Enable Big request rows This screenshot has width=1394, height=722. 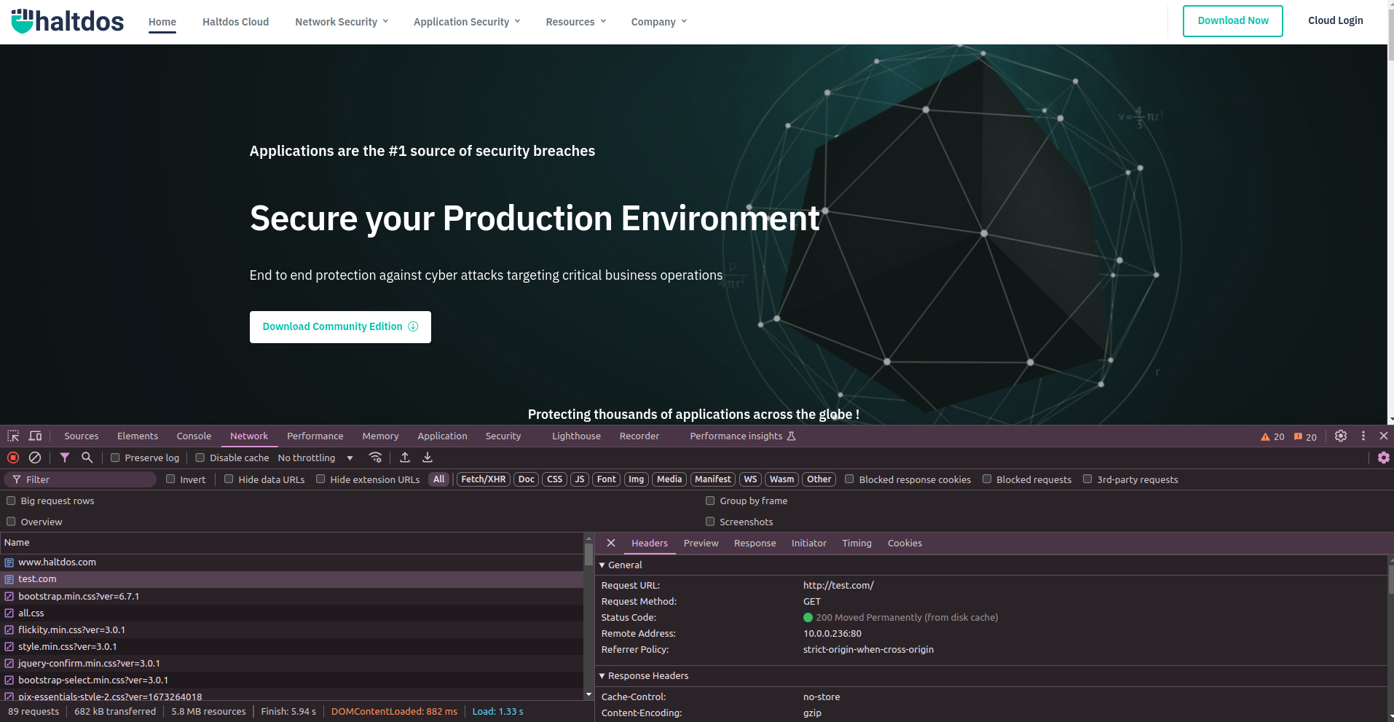tap(11, 501)
